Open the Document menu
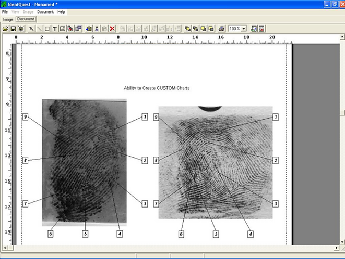Screen dimensions: 345x259 click(x=45, y=12)
